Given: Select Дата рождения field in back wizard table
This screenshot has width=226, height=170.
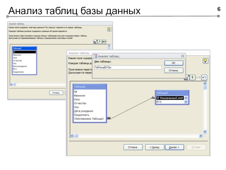Looking at the screenshot, I should coord(24,66).
